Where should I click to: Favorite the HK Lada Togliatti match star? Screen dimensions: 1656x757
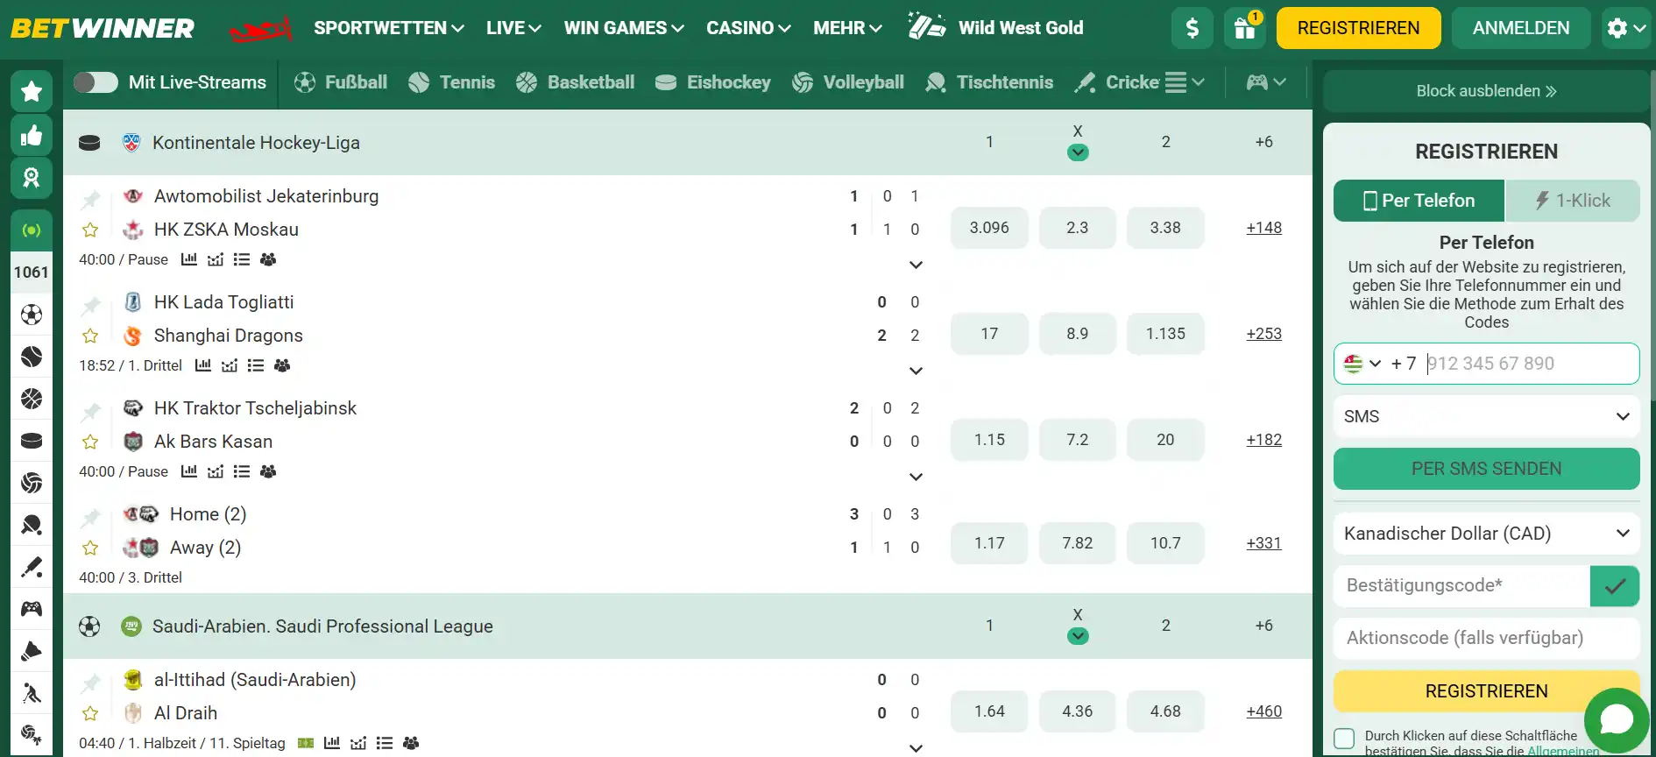(90, 336)
